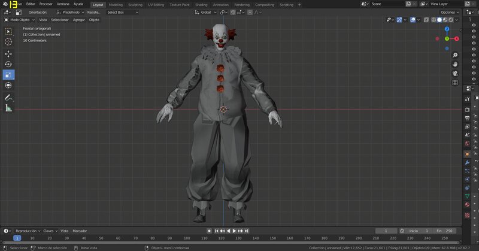Expand shading options dropdown arrow
The height and width of the screenshot is (251, 479).
click(x=457, y=20)
